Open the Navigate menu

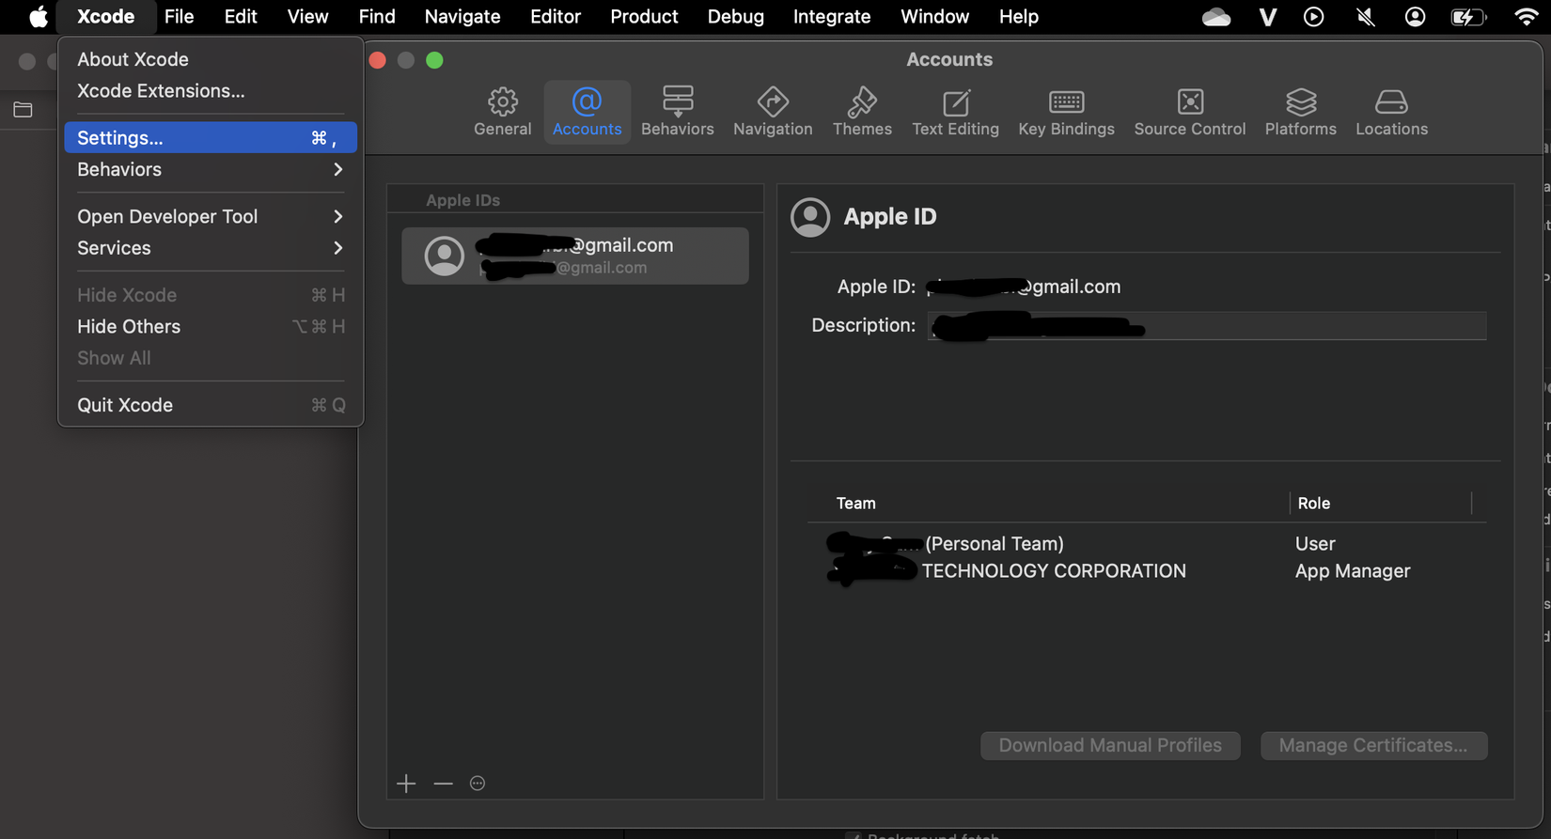pos(462,17)
